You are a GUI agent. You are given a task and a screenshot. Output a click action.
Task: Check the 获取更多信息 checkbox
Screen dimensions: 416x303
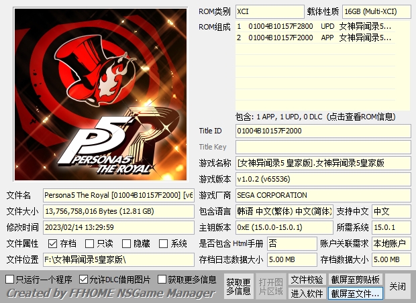point(162,279)
